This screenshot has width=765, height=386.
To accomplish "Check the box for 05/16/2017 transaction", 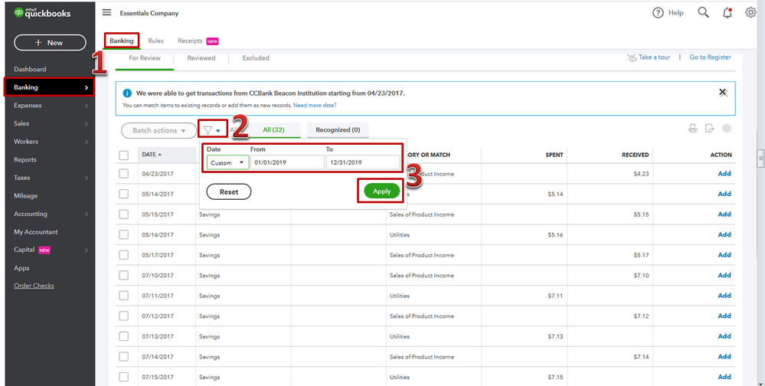I will [x=124, y=234].
